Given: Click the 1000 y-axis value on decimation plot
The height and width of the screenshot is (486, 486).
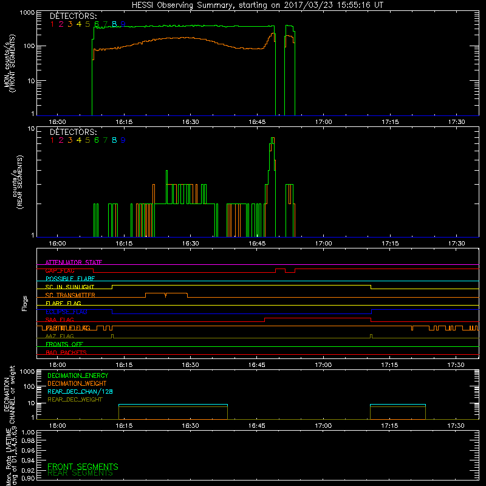Looking at the screenshot, I should pos(27,372).
